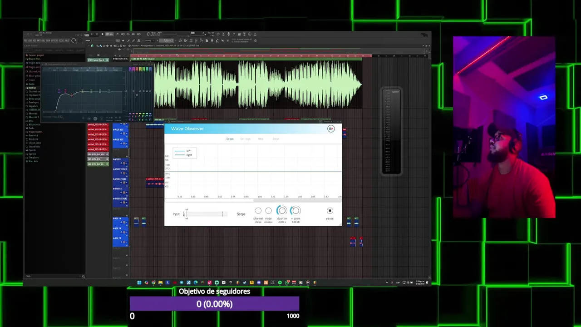The height and width of the screenshot is (327, 581).
Task: Expand the Backup folder in browser
Action: click(x=32, y=88)
